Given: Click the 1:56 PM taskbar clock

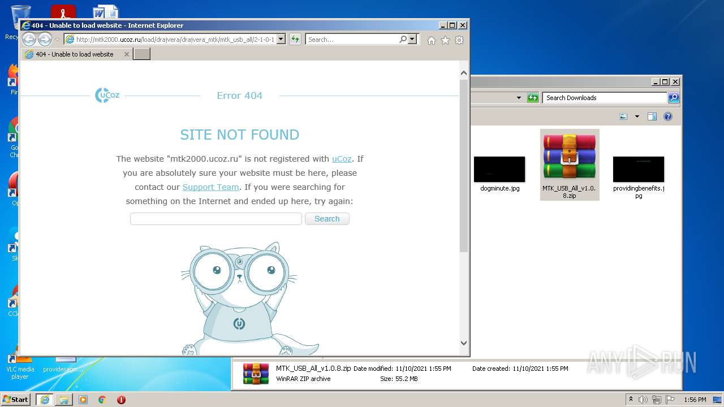Looking at the screenshot, I should (695, 400).
